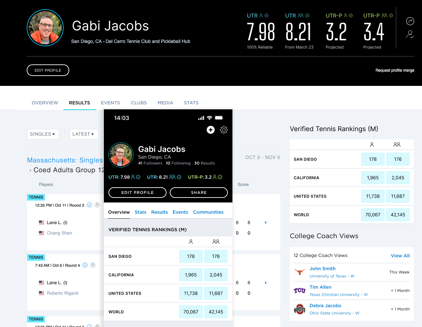Tap the plus icon in the phone overlay
This screenshot has height=327, width=422.
(211, 130)
